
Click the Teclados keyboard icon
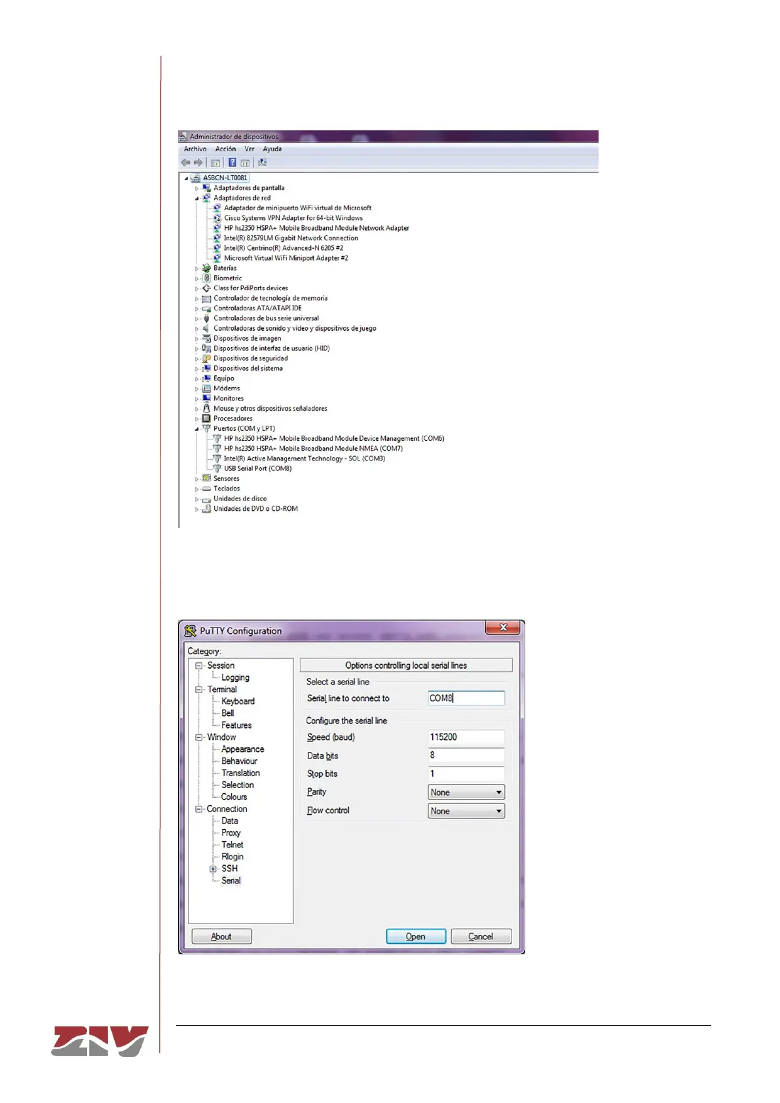click(x=206, y=489)
